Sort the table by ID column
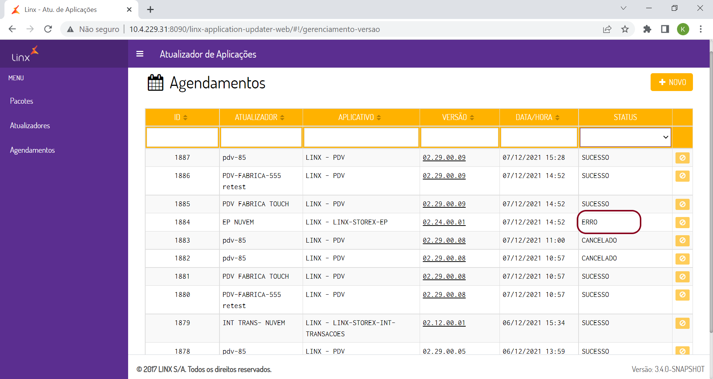The height and width of the screenshot is (379, 713). tap(181, 117)
